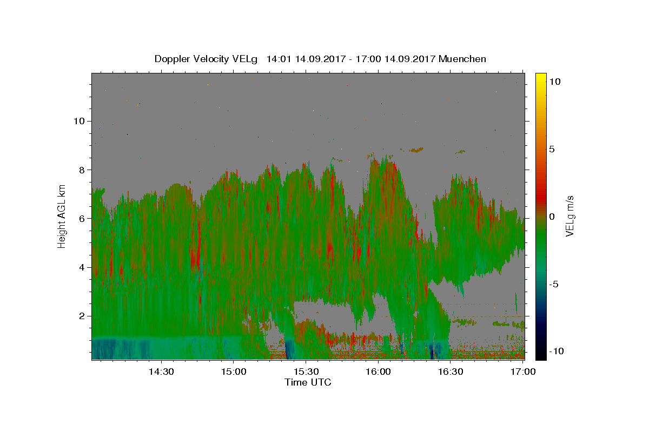Click the Time UTC axis title

(x=308, y=382)
